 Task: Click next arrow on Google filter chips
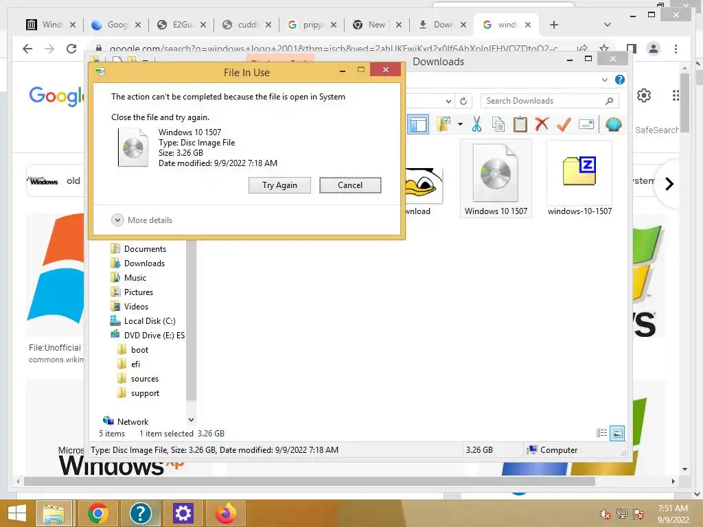(669, 184)
